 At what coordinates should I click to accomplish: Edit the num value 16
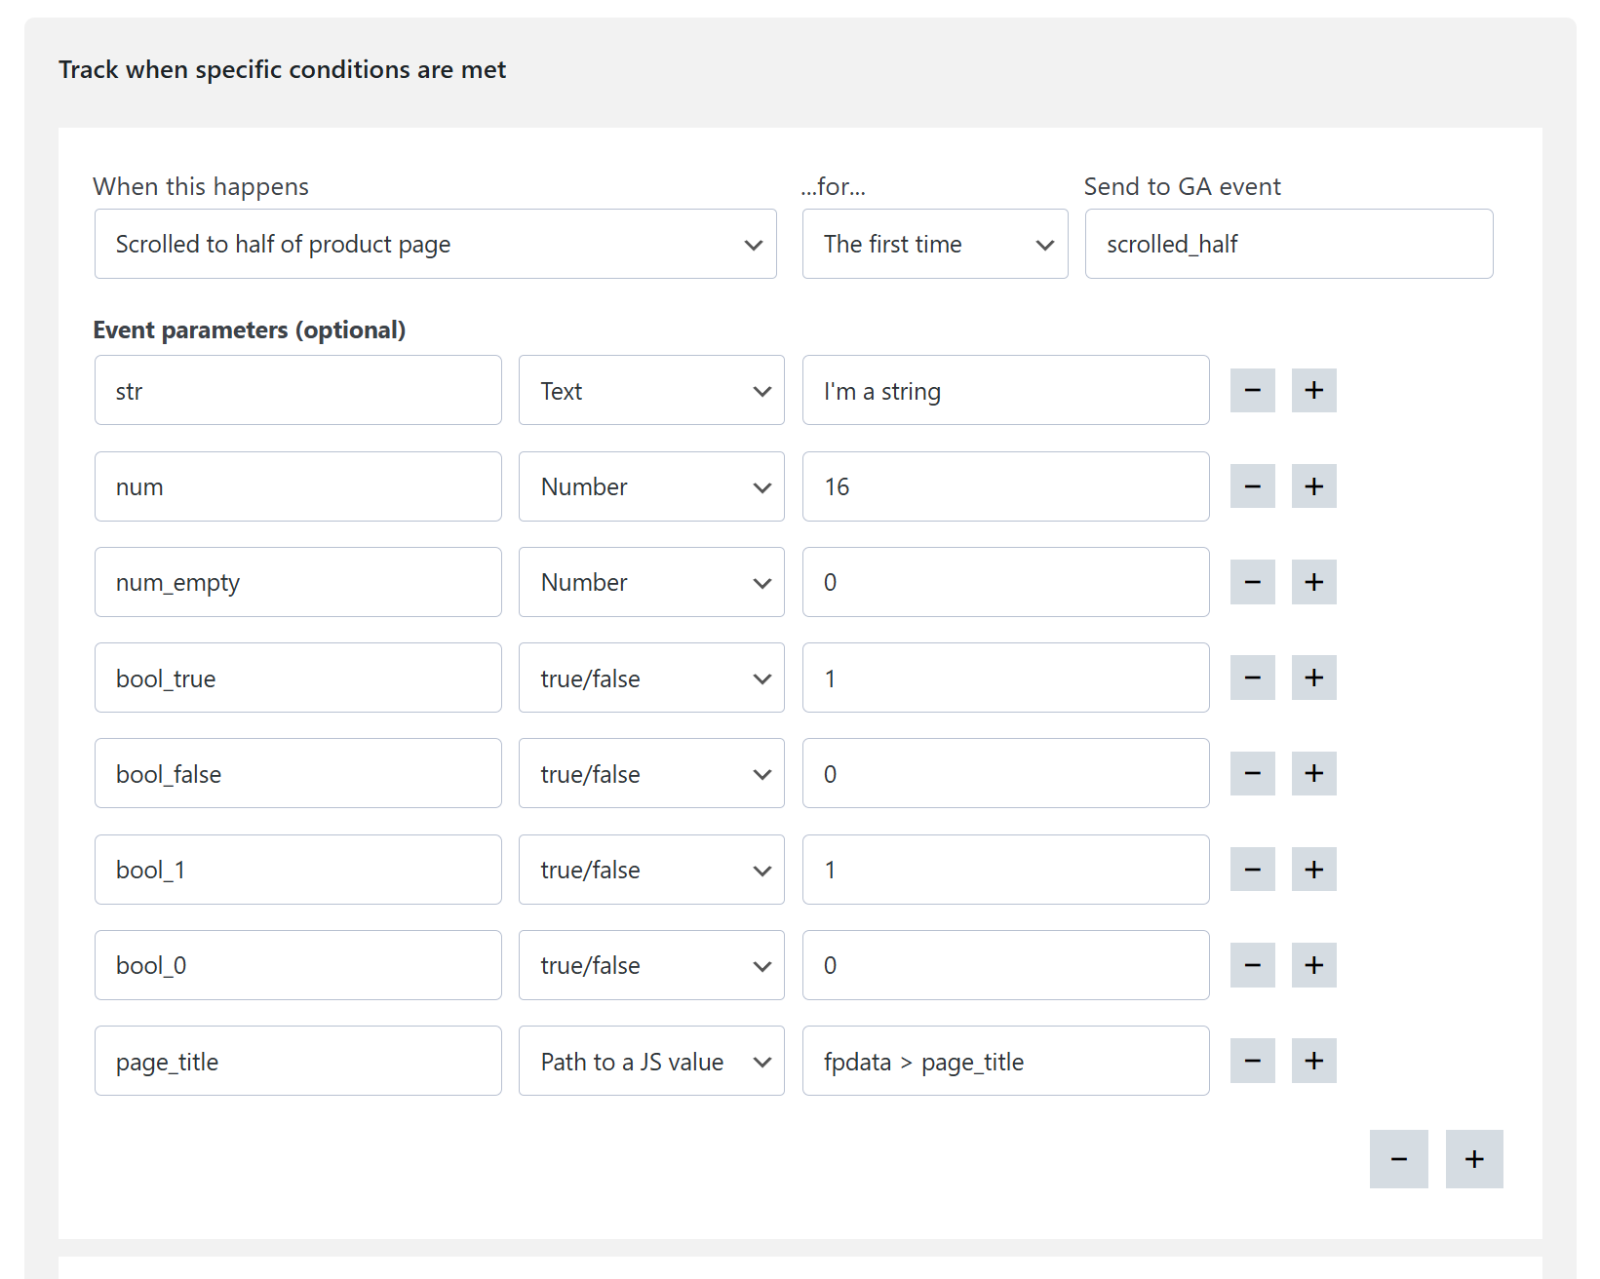coord(1005,485)
